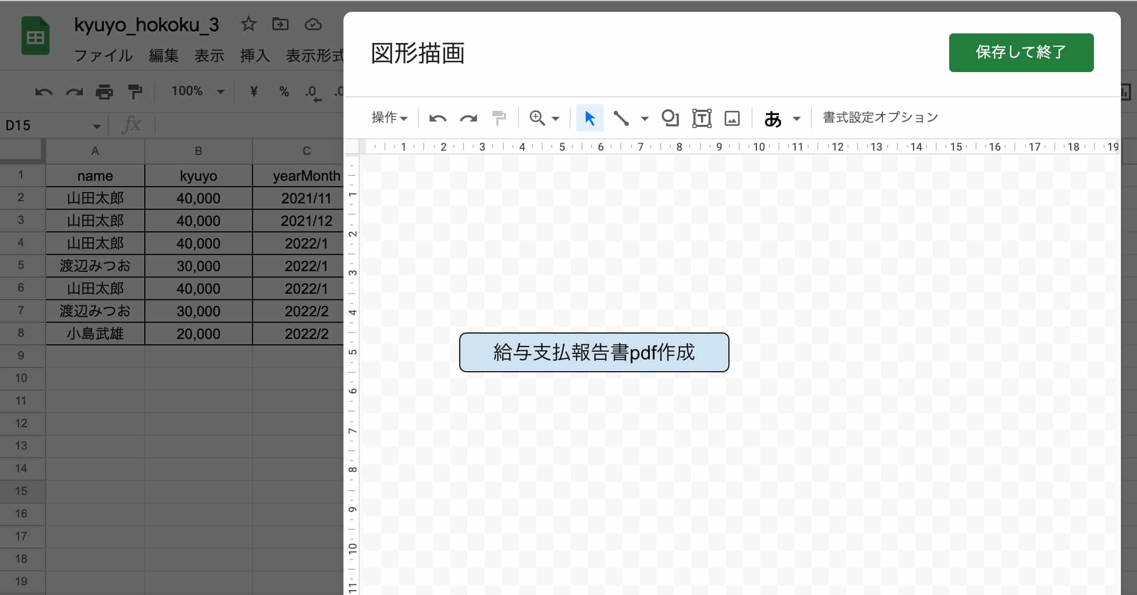
Task: Star the kyuyo_hokoku_3 document
Action: (x=248, y=24)
